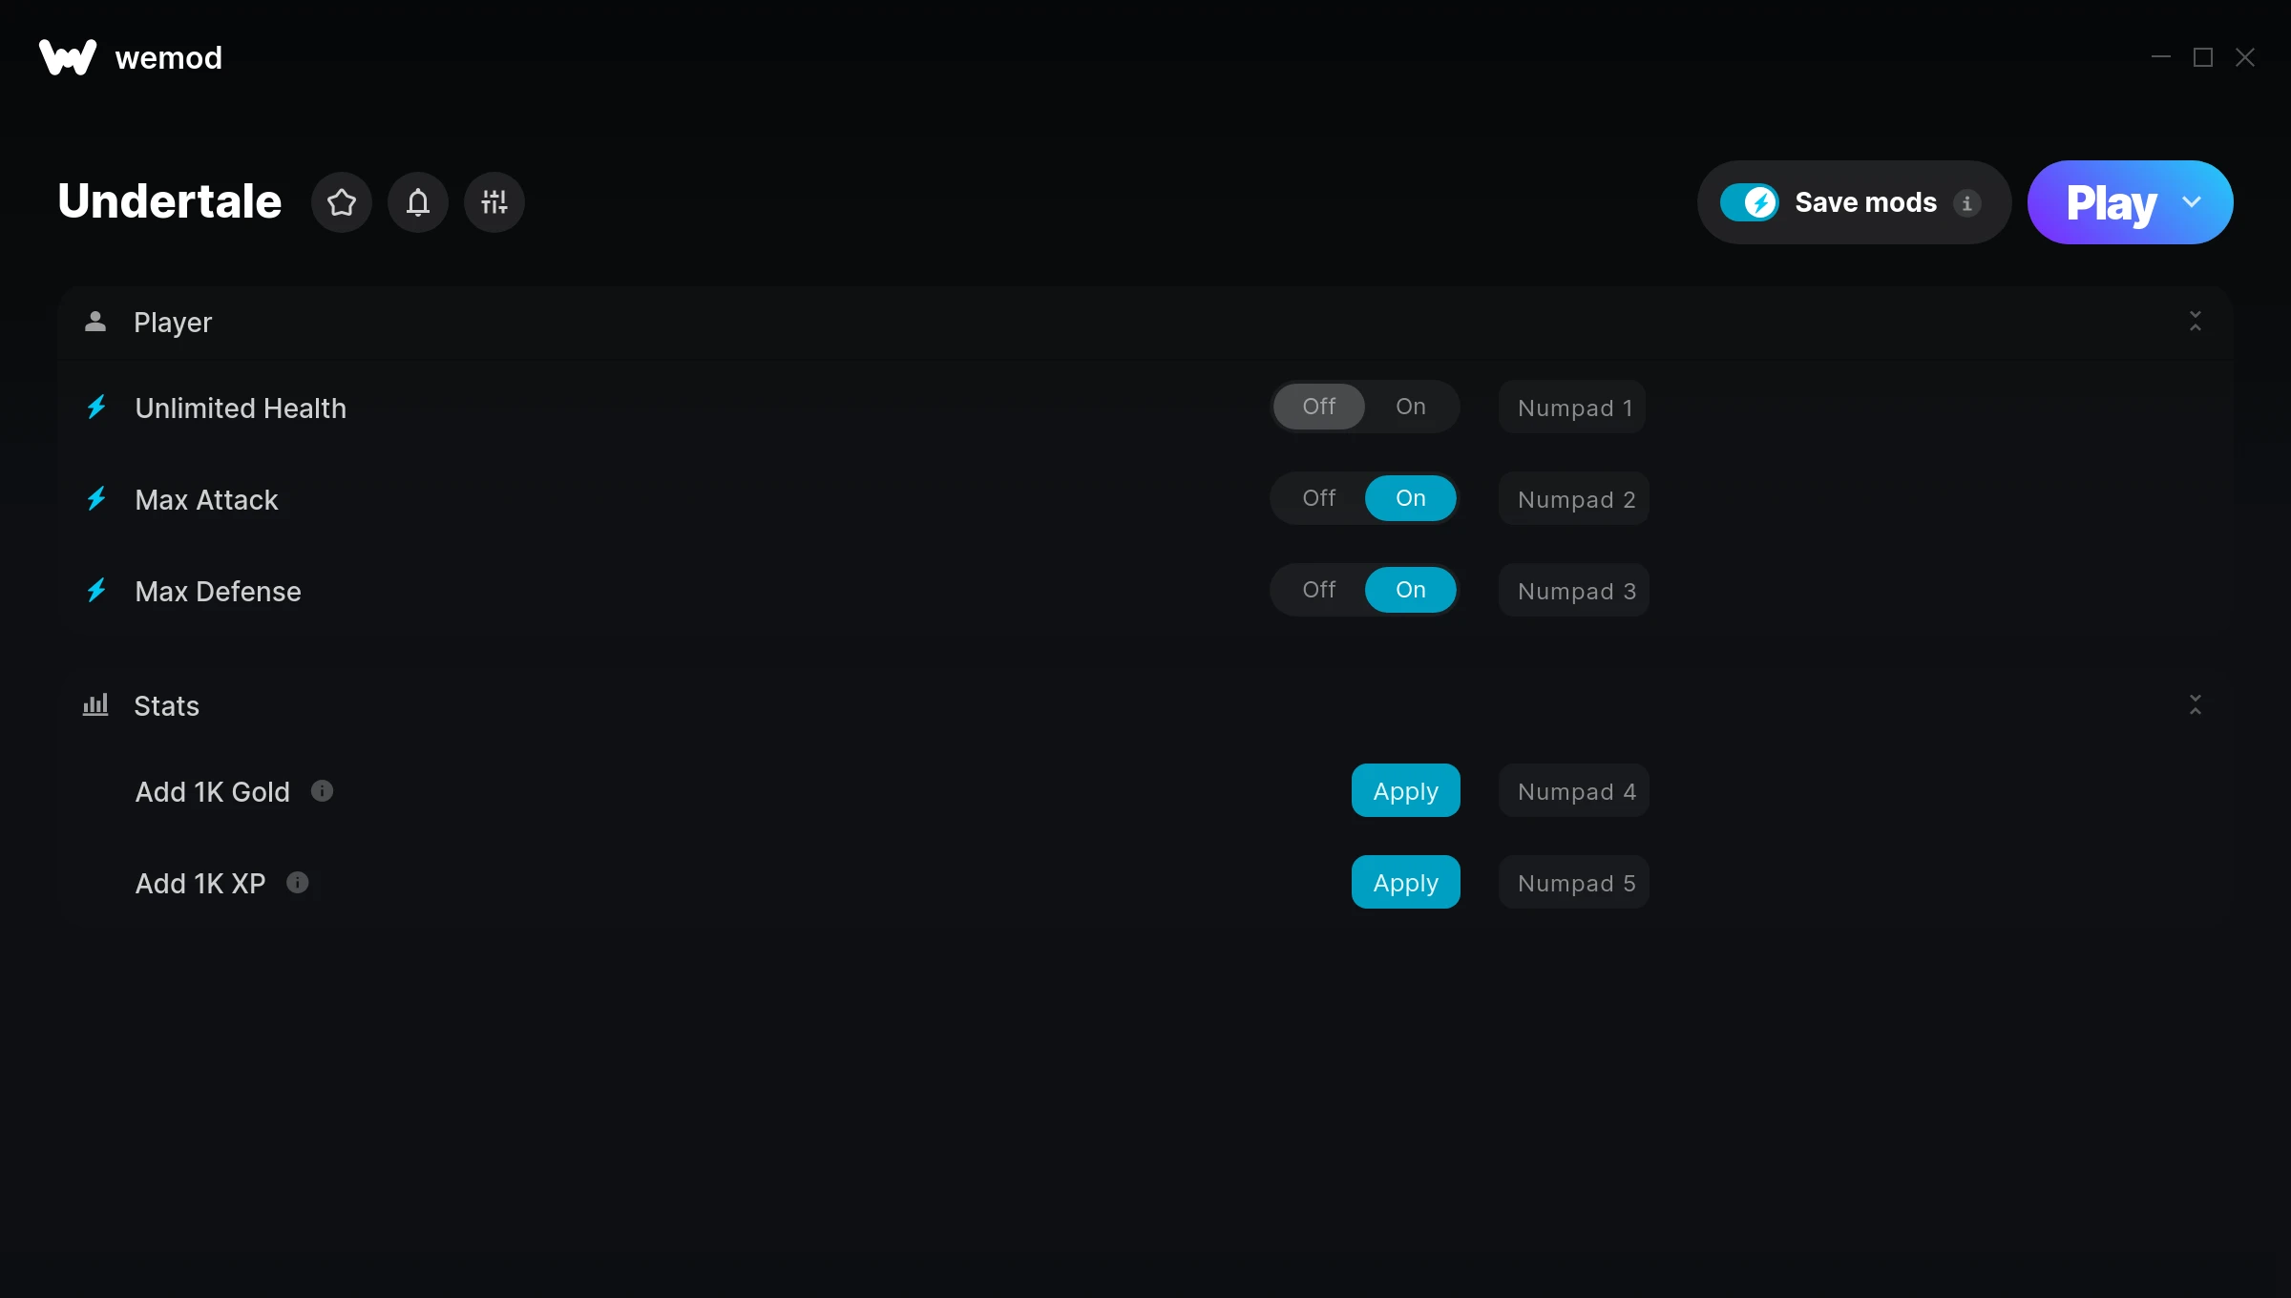Click the Add 1K XP info icon
This screenshot has height=1298, width=2291.
coord(298,883)
